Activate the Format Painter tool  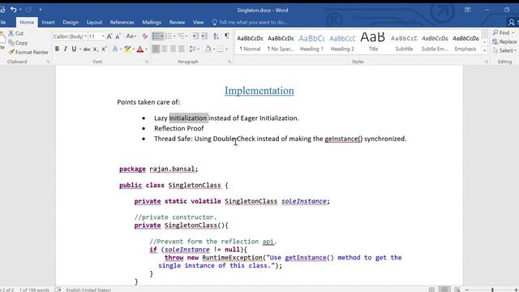click(x=28, y=52)
